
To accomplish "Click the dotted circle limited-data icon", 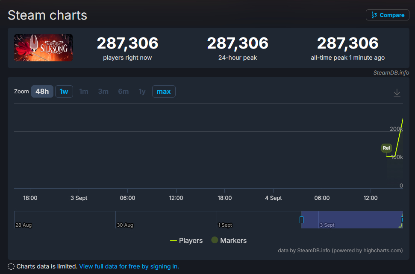I will point(11,266).
